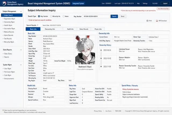Select the Name search type radio

point(64,16)
